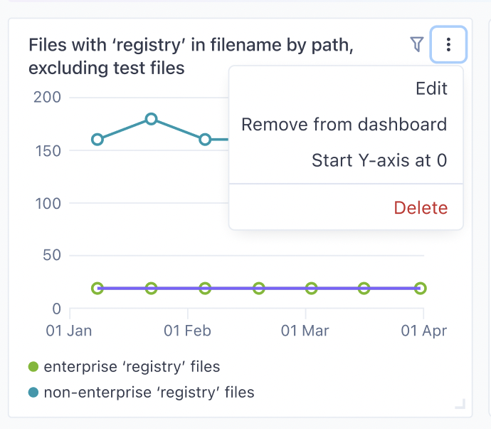Click the teal peak data point near 180
The image size is (491, 429).
(x=151, y=119)
